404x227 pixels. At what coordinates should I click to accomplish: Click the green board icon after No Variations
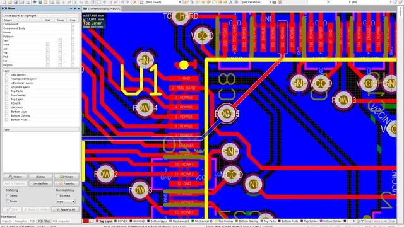coord(275,2)
